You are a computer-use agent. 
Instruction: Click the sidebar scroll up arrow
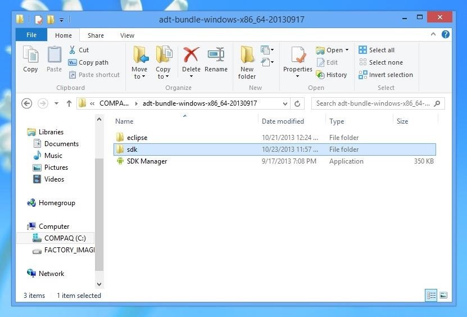99,119
